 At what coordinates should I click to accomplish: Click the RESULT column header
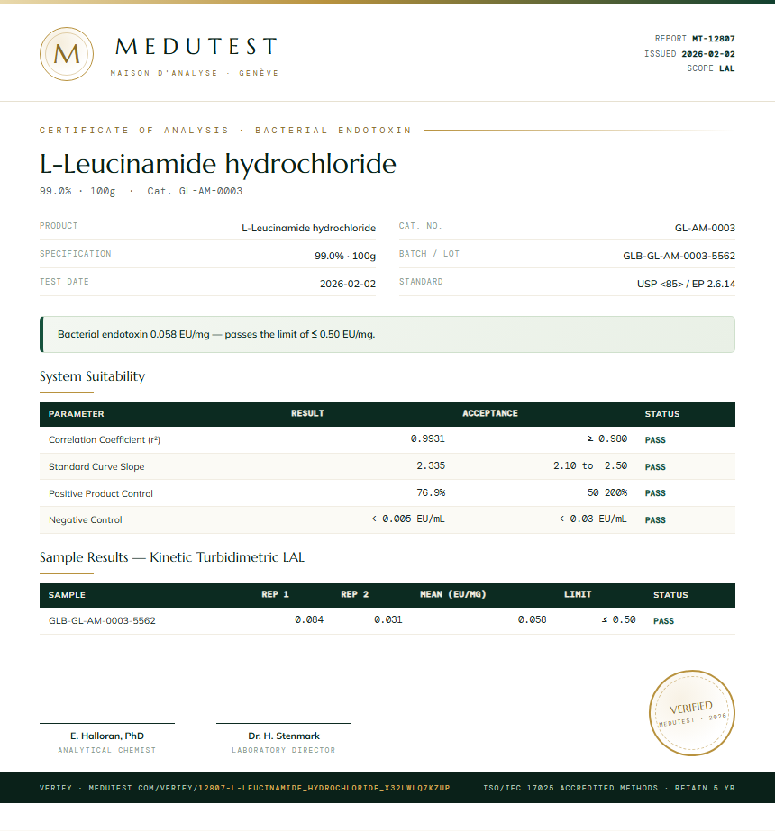click(x=307, y=413)
